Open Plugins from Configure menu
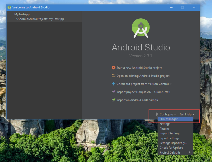The height and width of the screenshot is (162, 212). coord(175,129)
